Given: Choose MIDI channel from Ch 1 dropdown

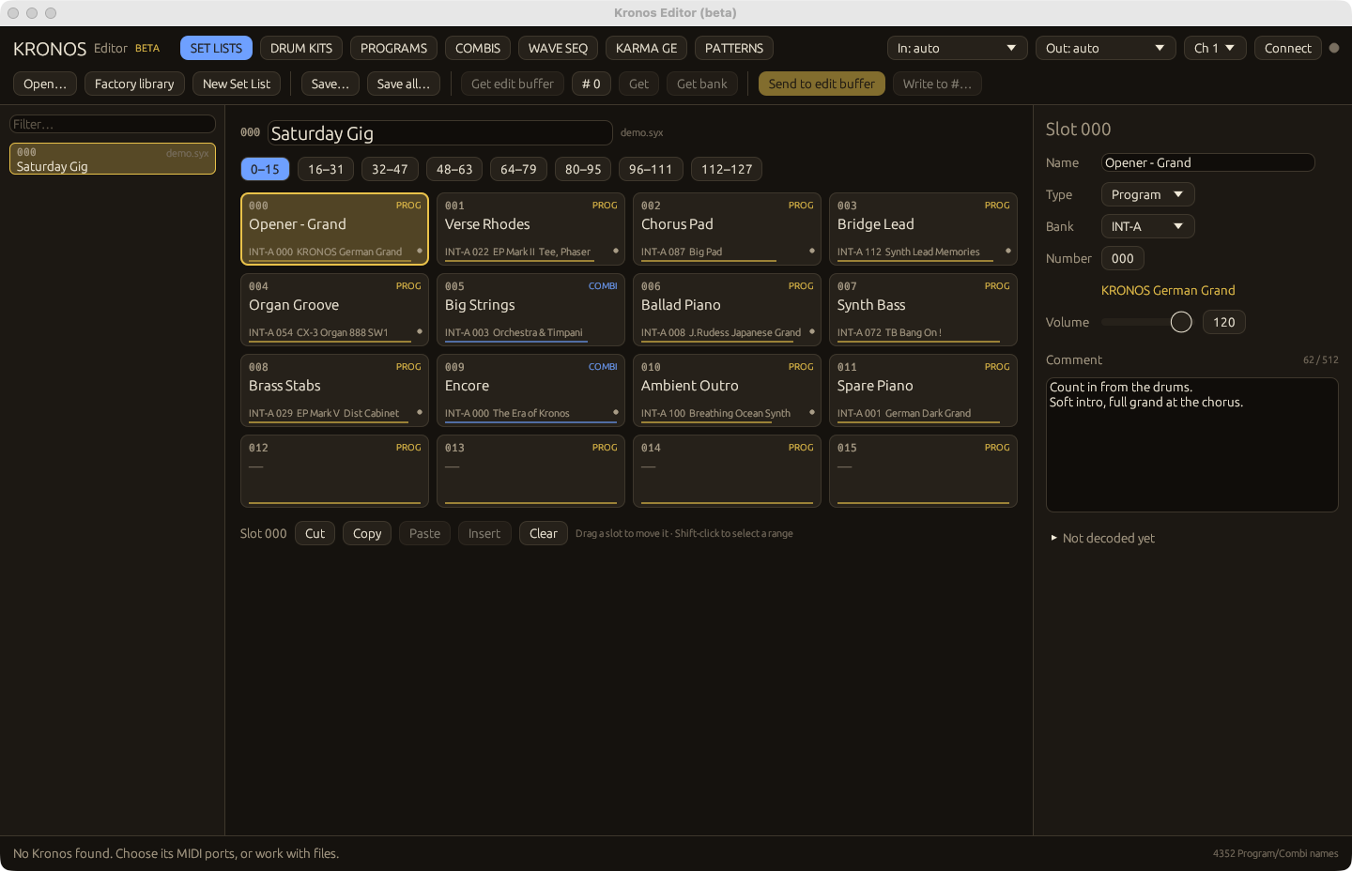Looking at the screenshot, I should coord(1215,48).
